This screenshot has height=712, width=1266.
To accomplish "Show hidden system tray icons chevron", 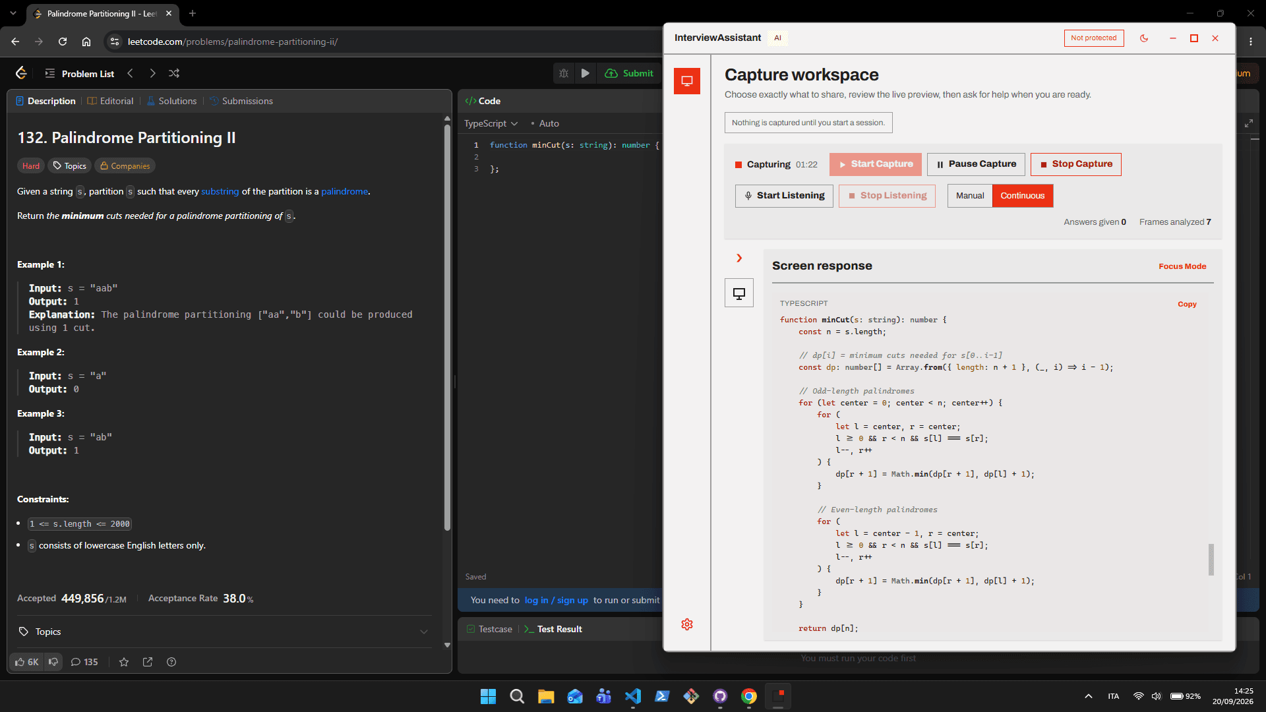I will (1089, 696).
